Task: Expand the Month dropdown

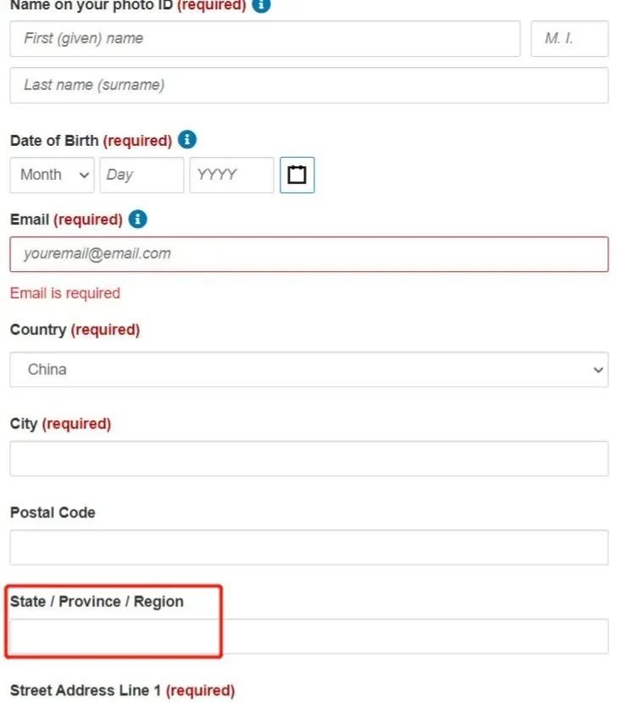Action: pos(52,175)
